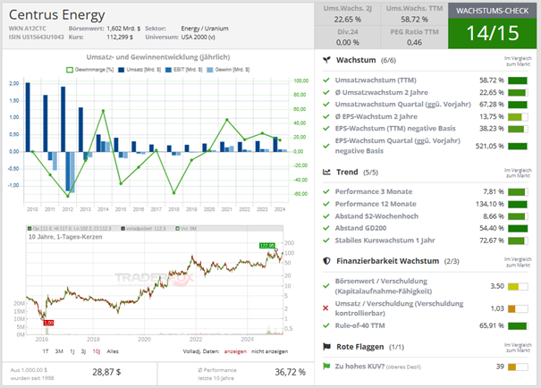The image size is (541, 388).
Task: Click the Ø EPS-Wachstum 2 Jahre comparison bar
Action: click(x=518, y=117)
